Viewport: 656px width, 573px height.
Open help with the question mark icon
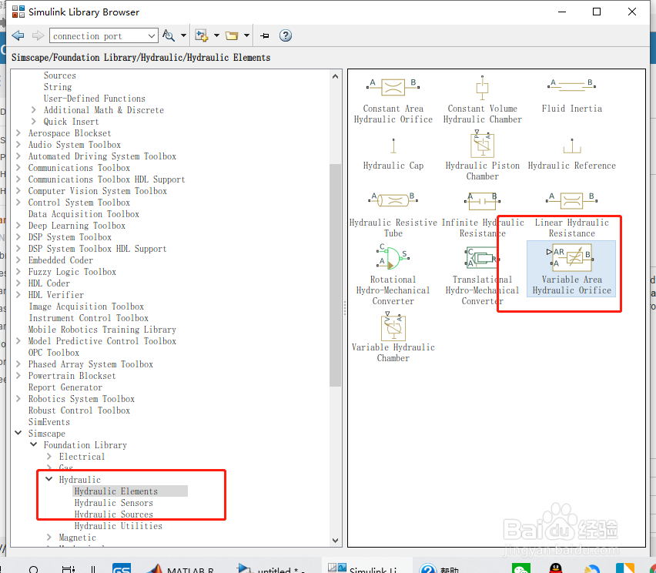286,35
